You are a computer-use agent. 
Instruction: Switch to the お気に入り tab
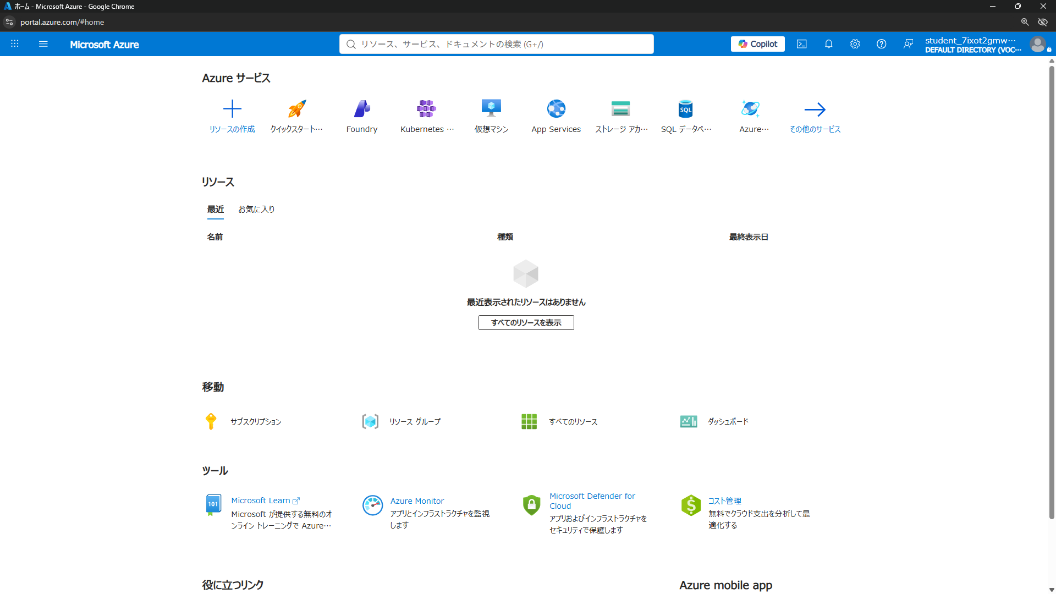256,210
